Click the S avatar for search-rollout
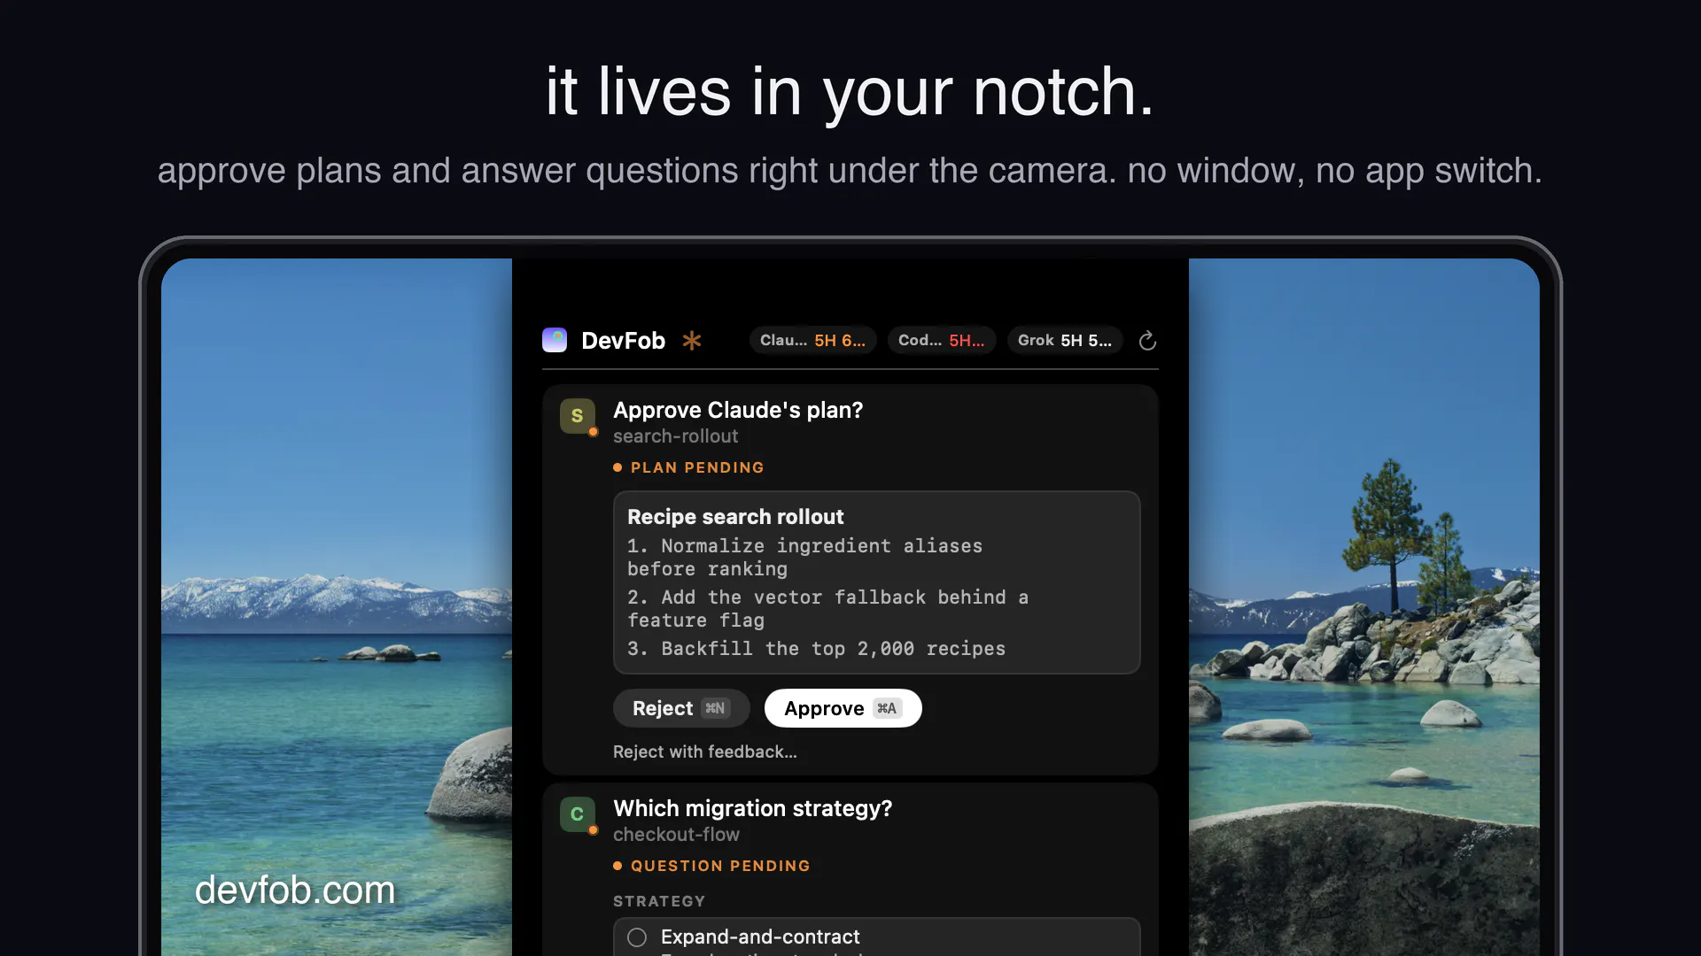Screen dimensions: 1701x956 578,416
